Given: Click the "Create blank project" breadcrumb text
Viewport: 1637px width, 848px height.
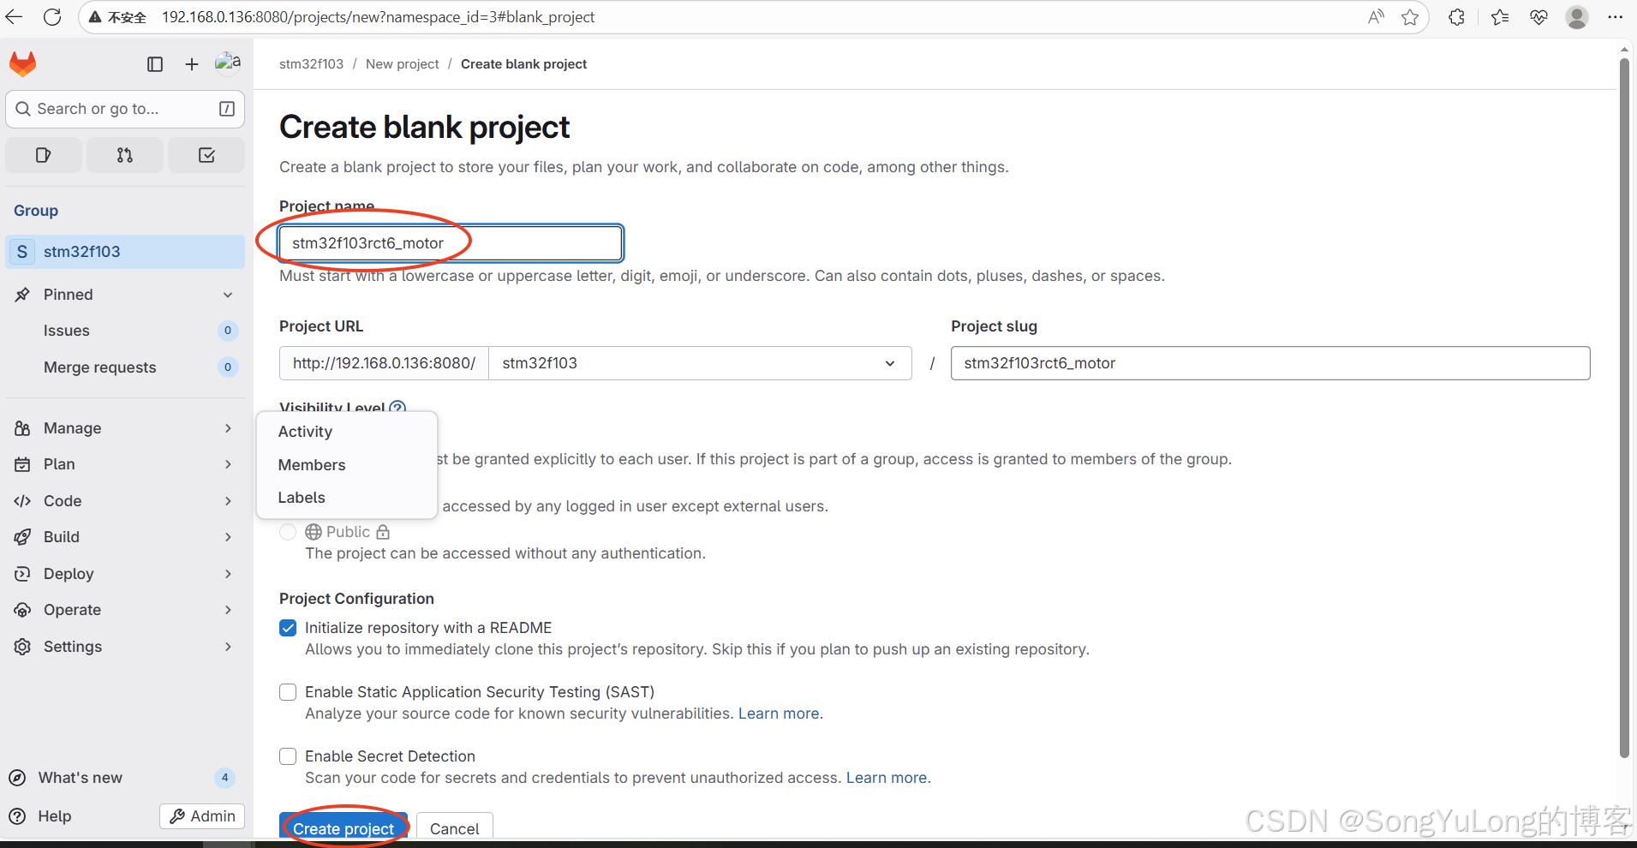Looking at the screenshot, I should click(523, 64).
